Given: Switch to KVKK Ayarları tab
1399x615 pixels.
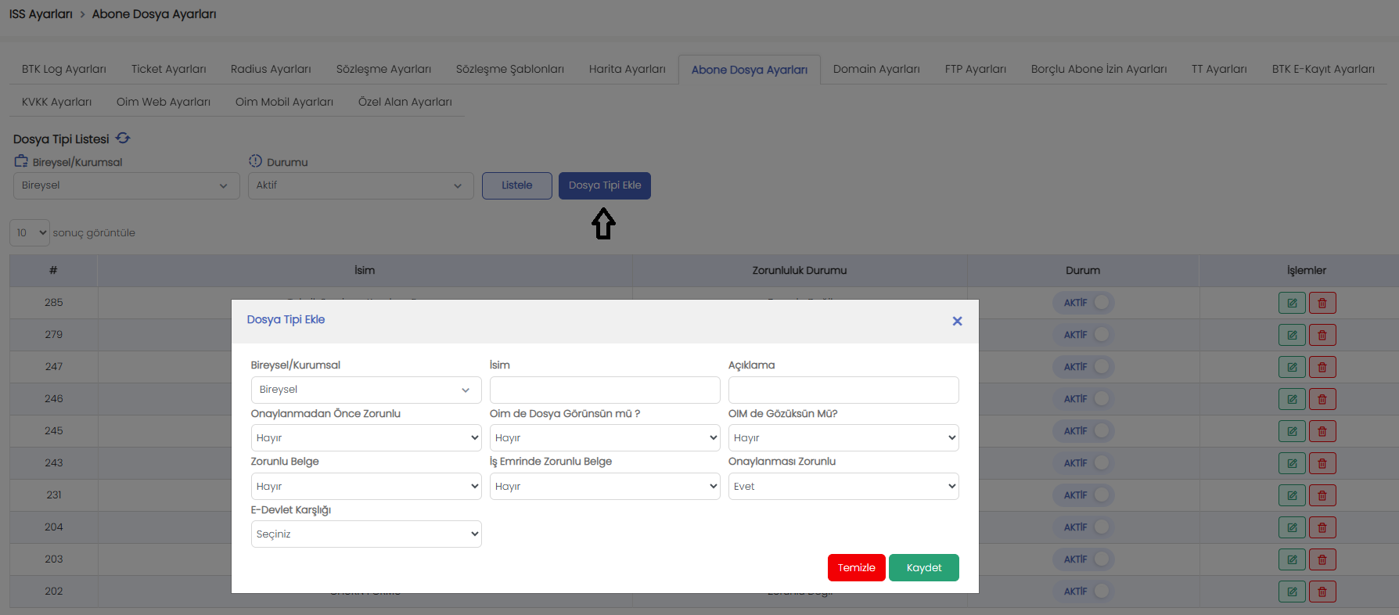Looking at the screenshot, I should click(x=57, y=102).
